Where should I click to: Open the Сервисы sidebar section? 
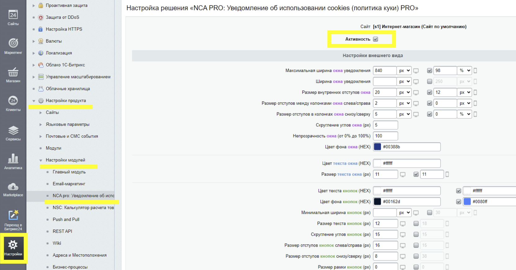(13, 133)
